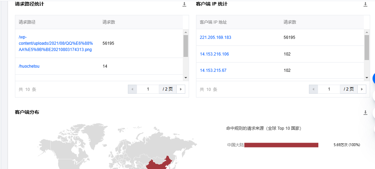Select IP address 14.153.215.67
The height and width of the screenshot is (169, 375).
coord(213,70)
